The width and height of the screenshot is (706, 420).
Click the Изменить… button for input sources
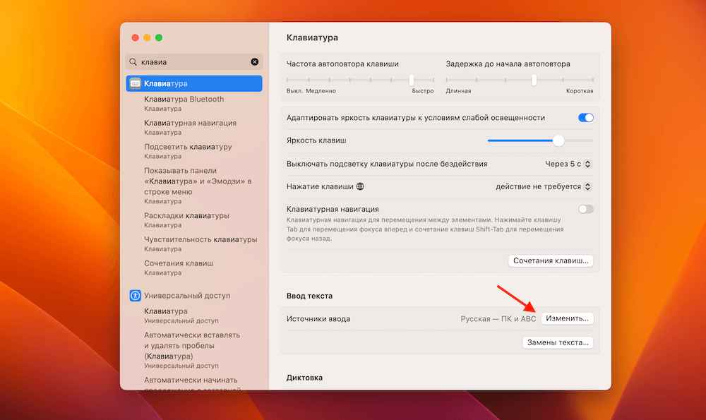569,318
